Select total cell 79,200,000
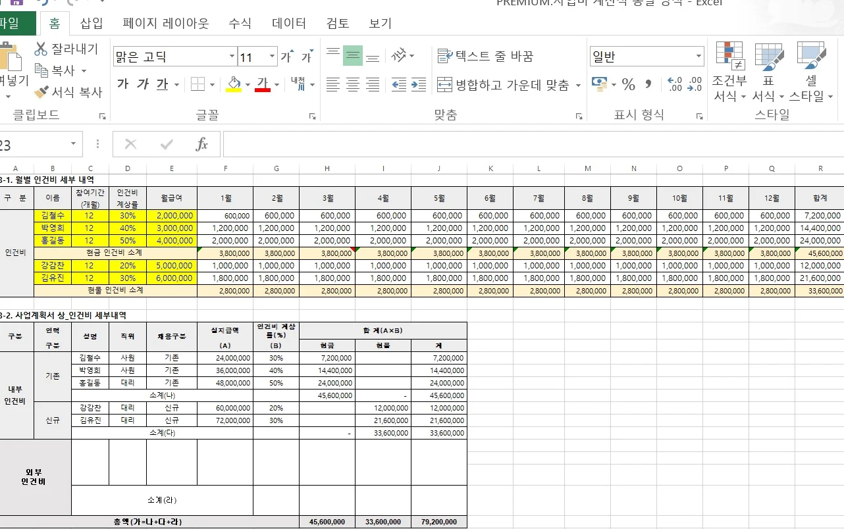Viewport: 844px width, 529px height. [439, 522]
